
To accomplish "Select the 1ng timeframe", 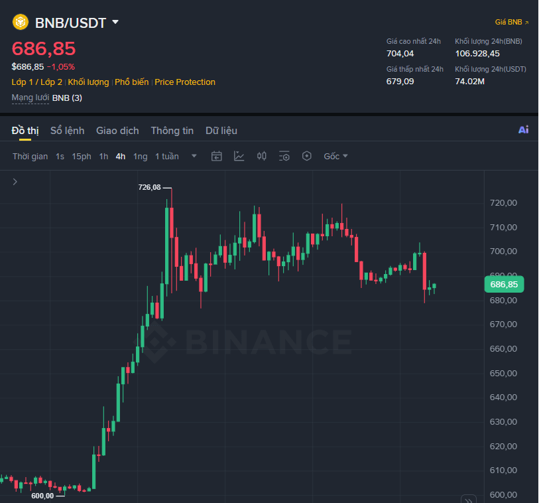I will (x=141, y=156).
